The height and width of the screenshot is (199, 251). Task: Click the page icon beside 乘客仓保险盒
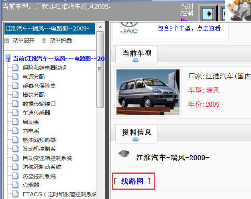(15, 86)
